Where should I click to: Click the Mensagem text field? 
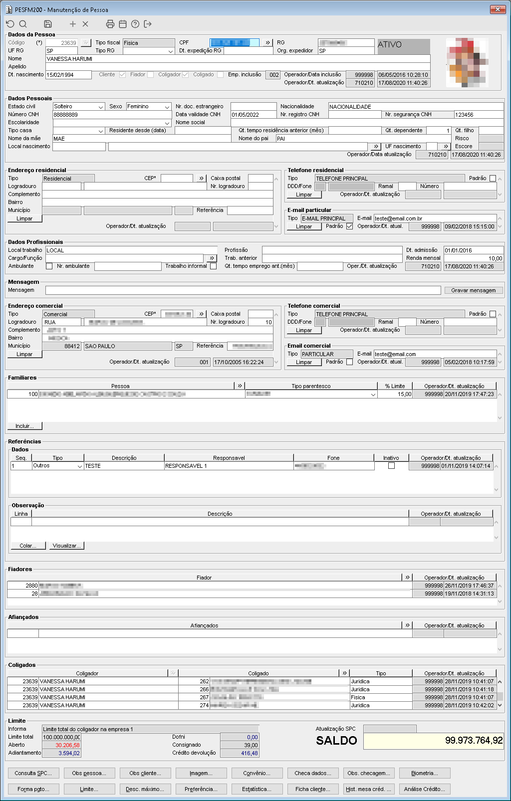coord(243,290)
